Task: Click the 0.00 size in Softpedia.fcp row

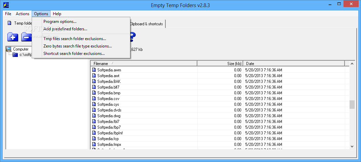Action: 238,138
